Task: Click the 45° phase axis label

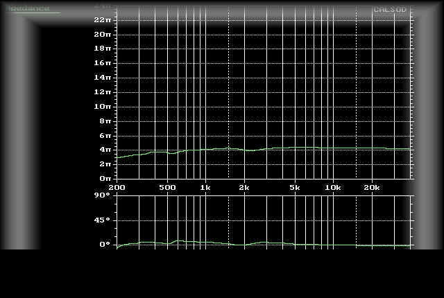Action: click(x=102, y=220)
